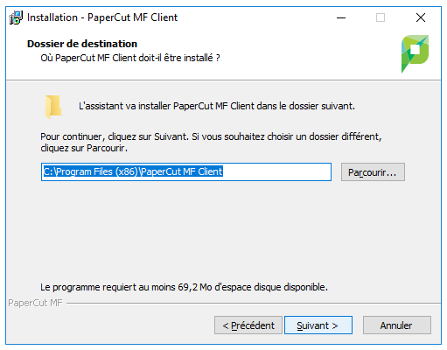Go back with the Précédent button

[248, 325]
